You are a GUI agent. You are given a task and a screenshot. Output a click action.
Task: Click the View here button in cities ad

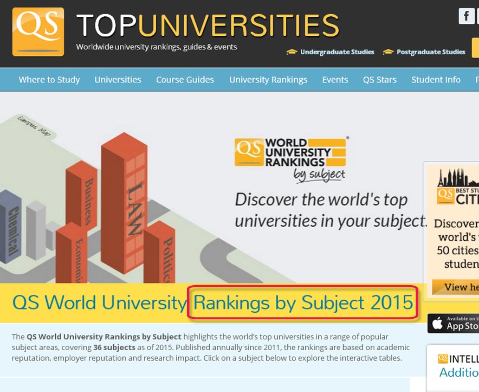pyautogui.click(x=456, y=287)
